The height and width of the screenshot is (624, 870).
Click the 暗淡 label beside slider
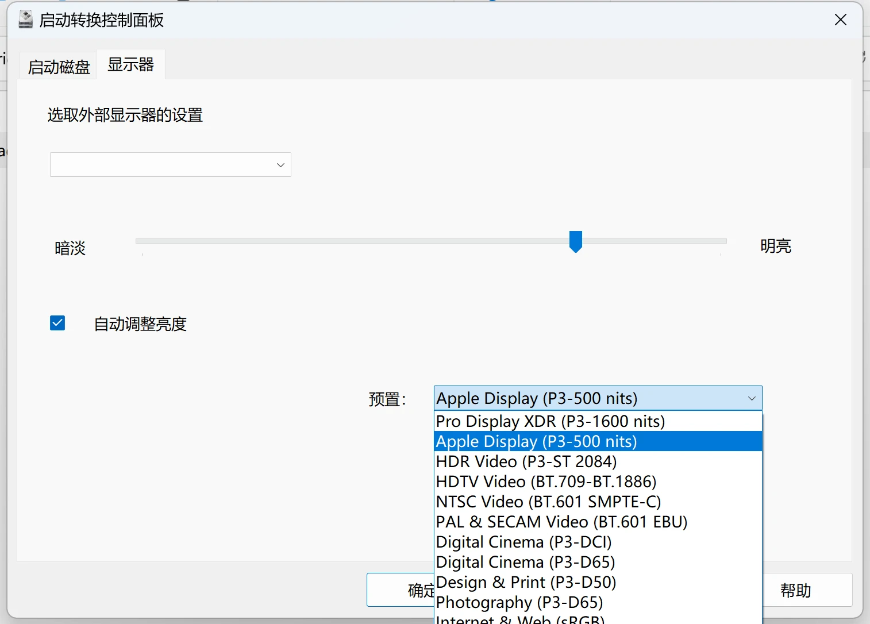pos(70,248)
